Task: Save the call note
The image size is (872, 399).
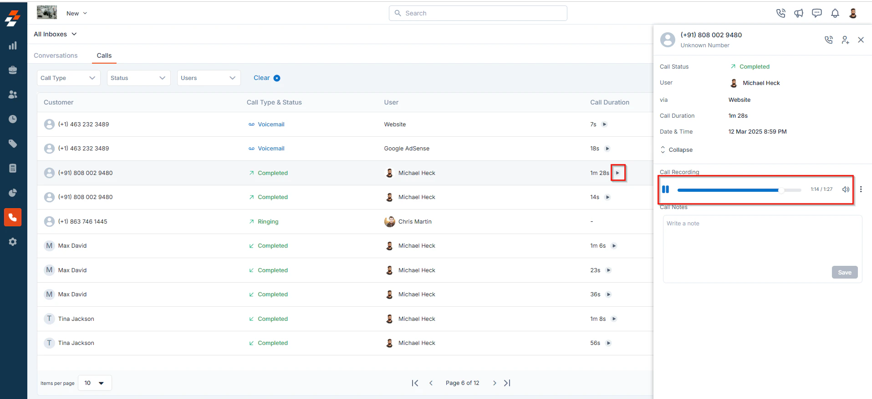Action: tap(845, 272)
